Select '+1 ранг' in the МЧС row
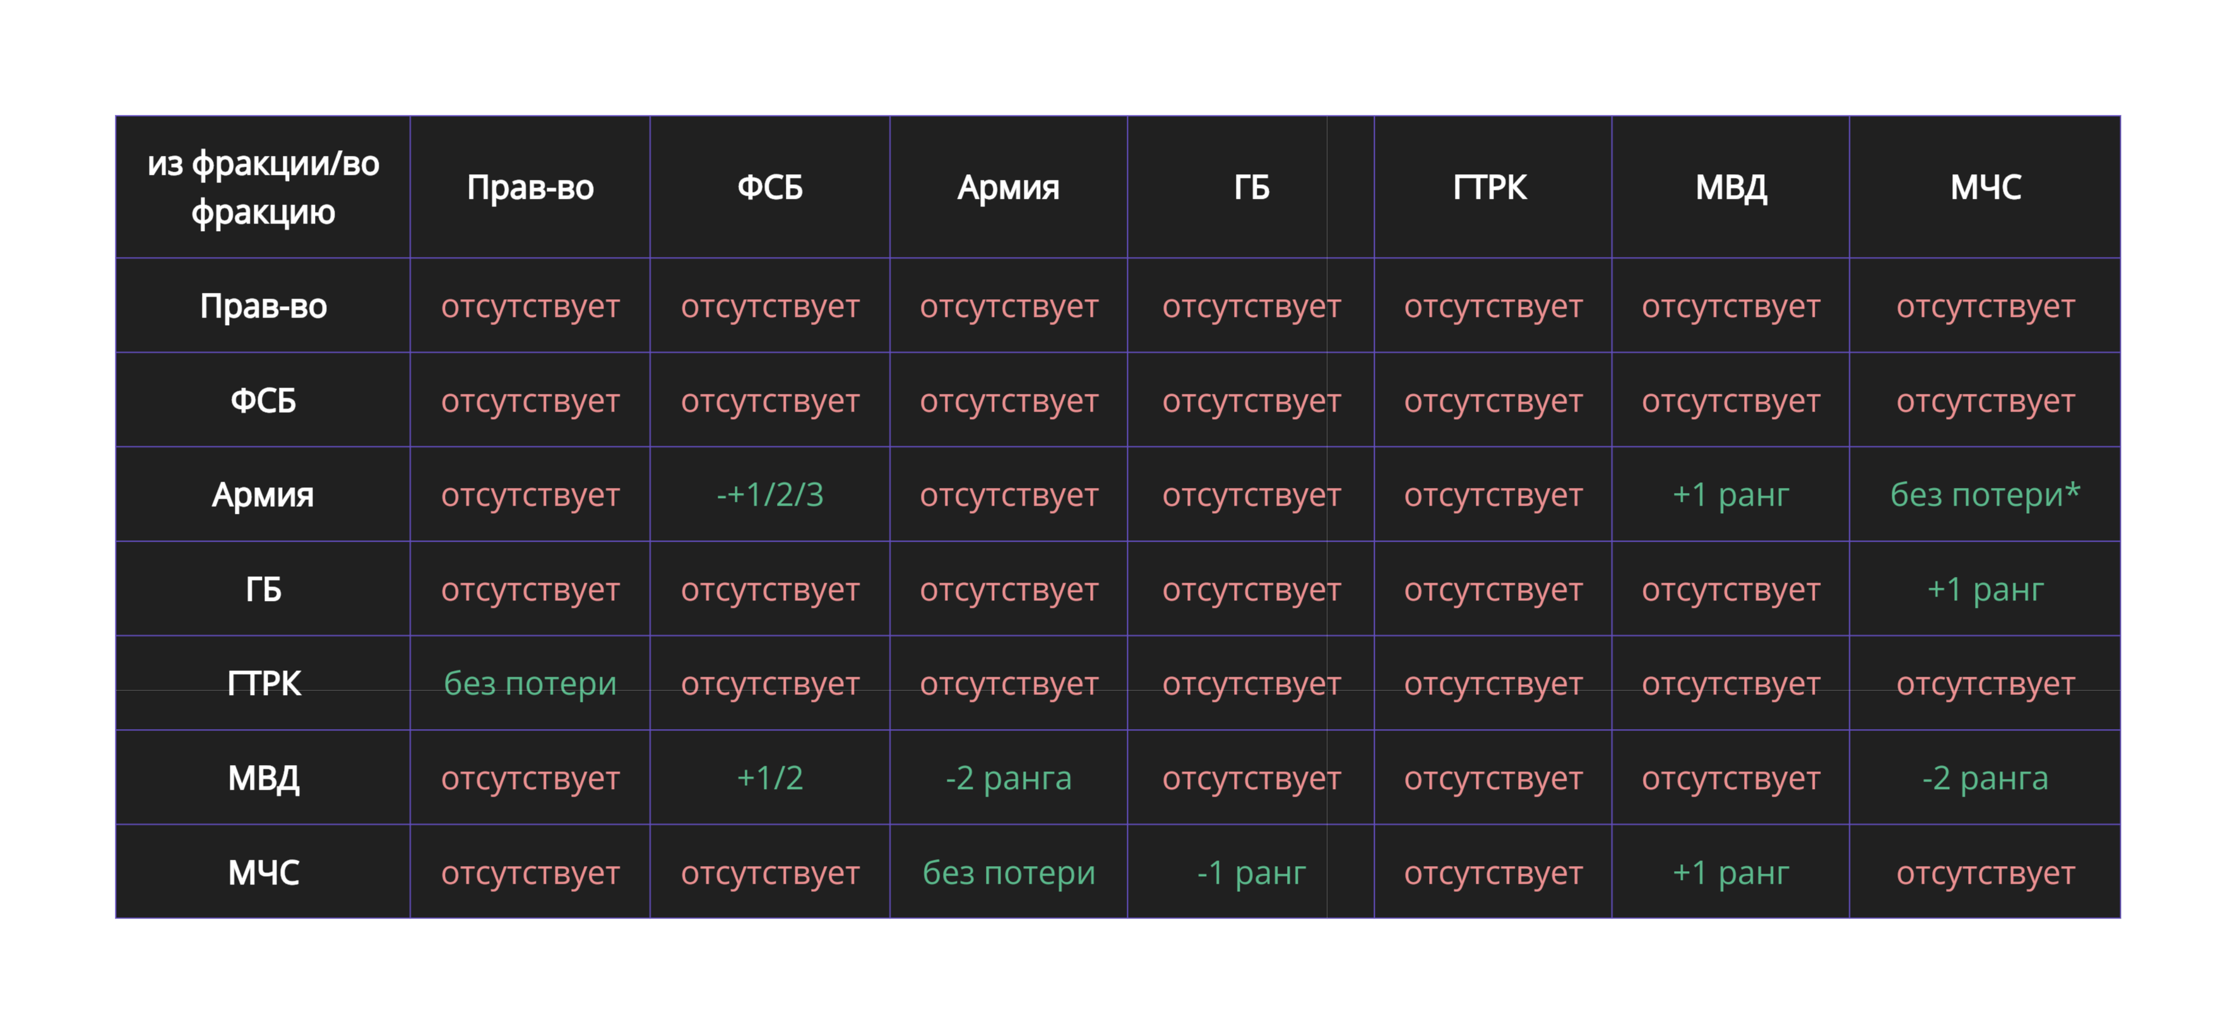Image resolution: width=2237 pixels, height=1034 pixels. pyautogui.click(x=1731, y=872)
